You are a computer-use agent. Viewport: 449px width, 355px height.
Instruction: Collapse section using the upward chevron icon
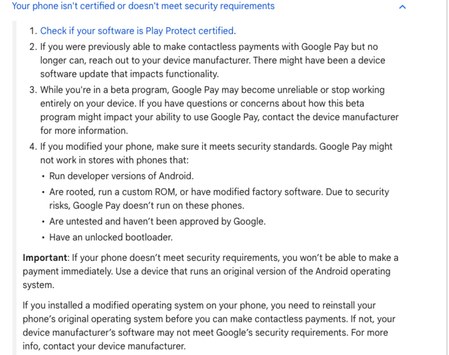[x=402, y=7]
